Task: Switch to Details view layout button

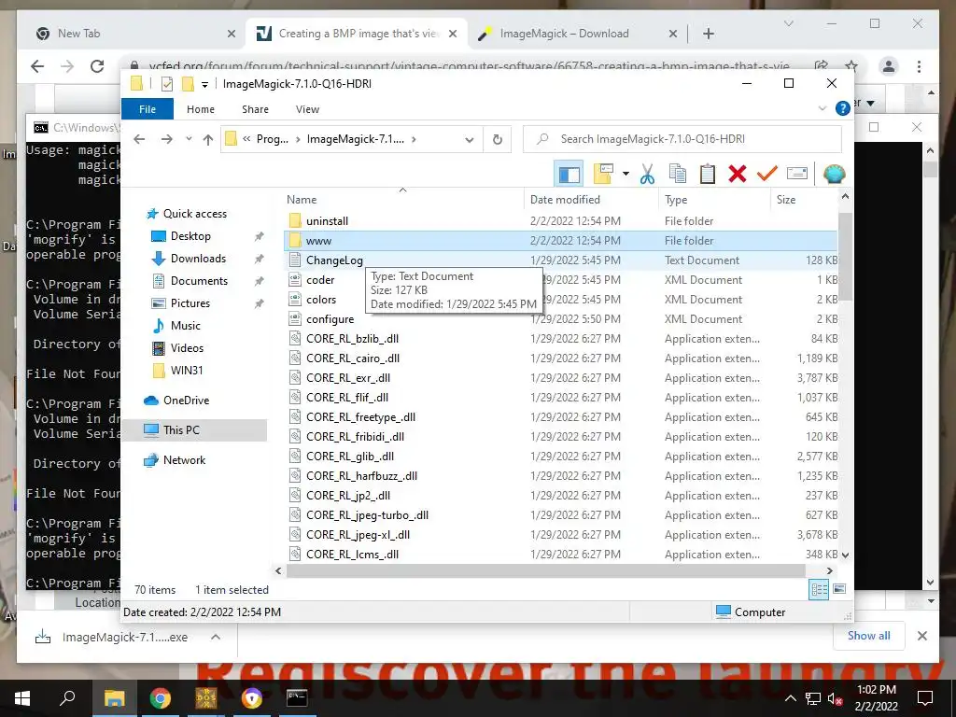Action: click(819, 589)
